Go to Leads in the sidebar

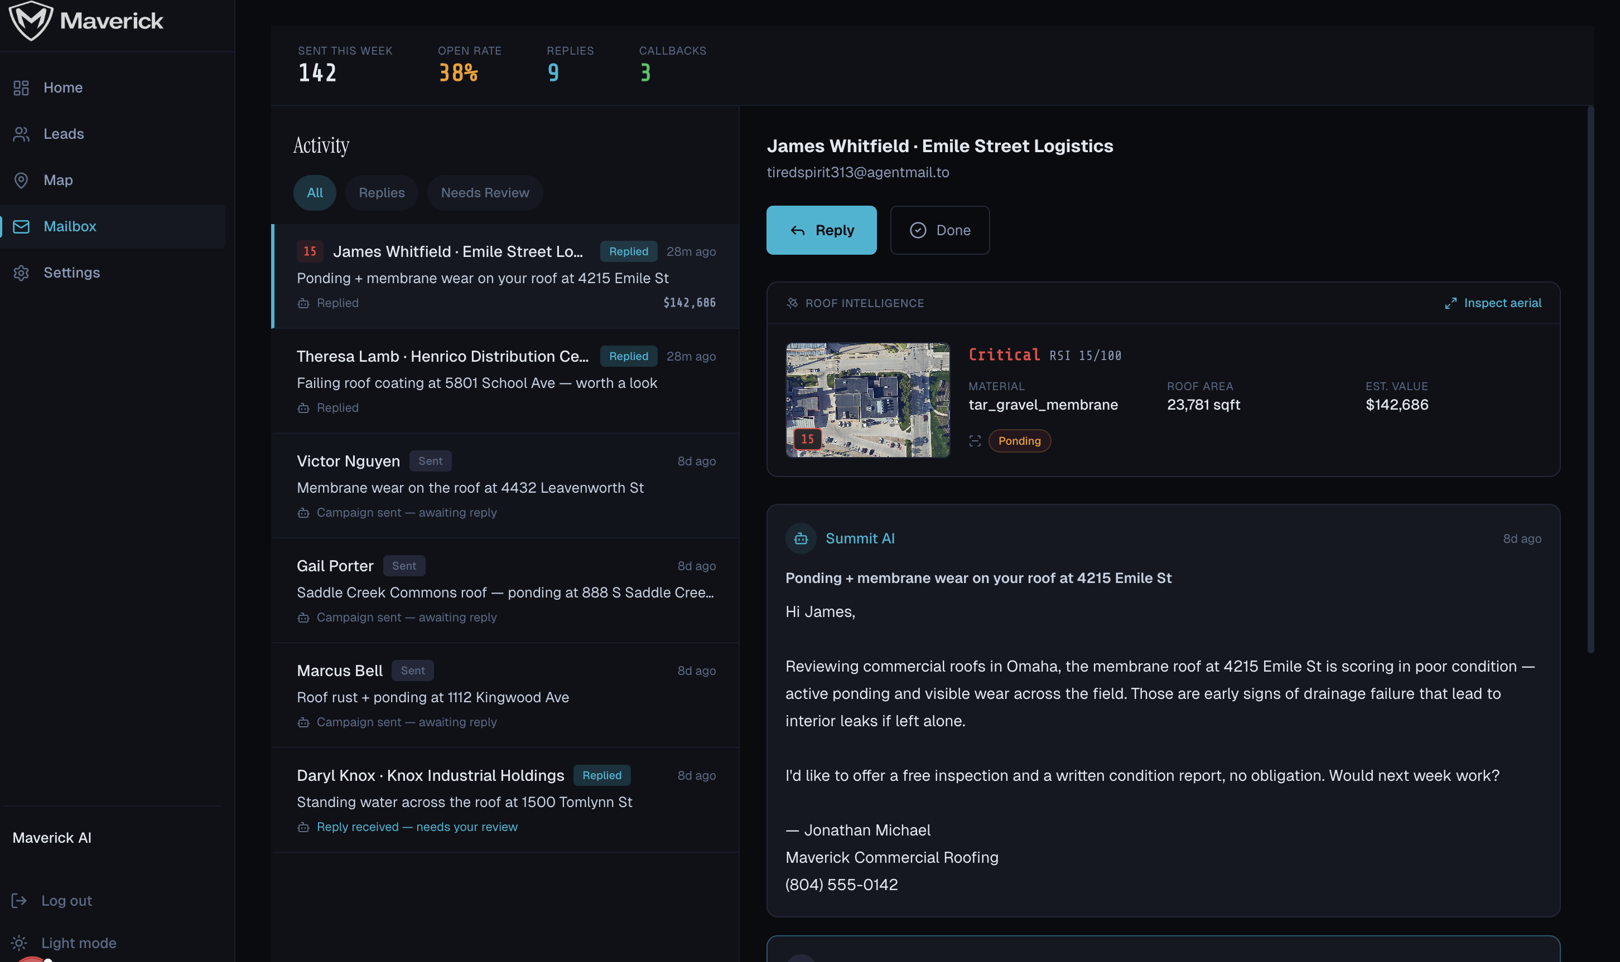pos(113,134)
